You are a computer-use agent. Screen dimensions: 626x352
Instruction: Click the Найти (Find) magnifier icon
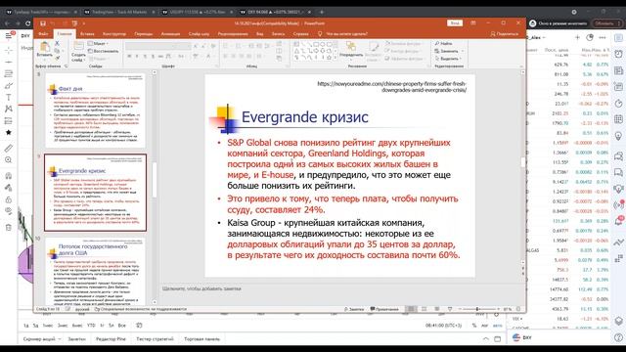point(437,43)
